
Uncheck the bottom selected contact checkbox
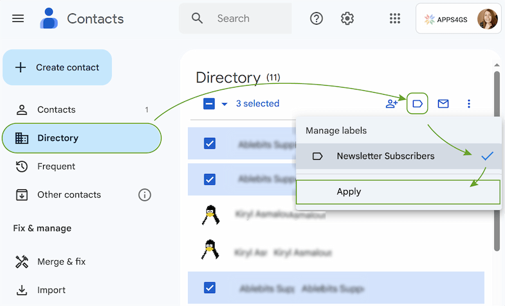[x=210, y=287]
